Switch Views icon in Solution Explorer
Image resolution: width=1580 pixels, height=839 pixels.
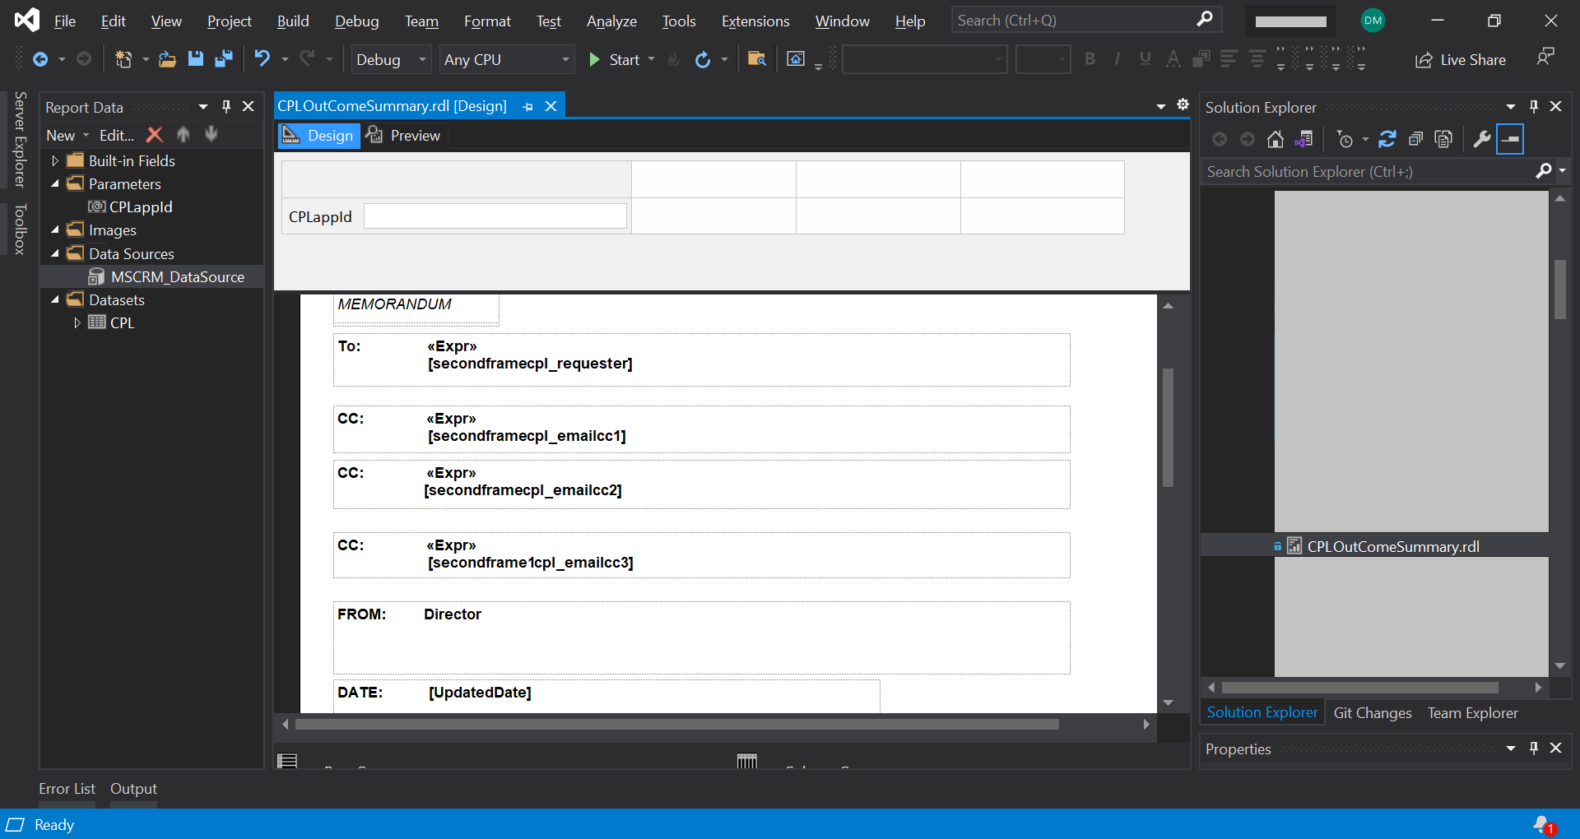coord(1303,140)
